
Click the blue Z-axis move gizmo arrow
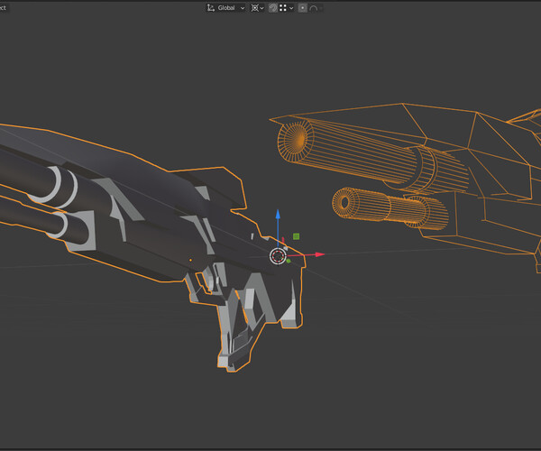pyautogui.click(x=278, y=215)
